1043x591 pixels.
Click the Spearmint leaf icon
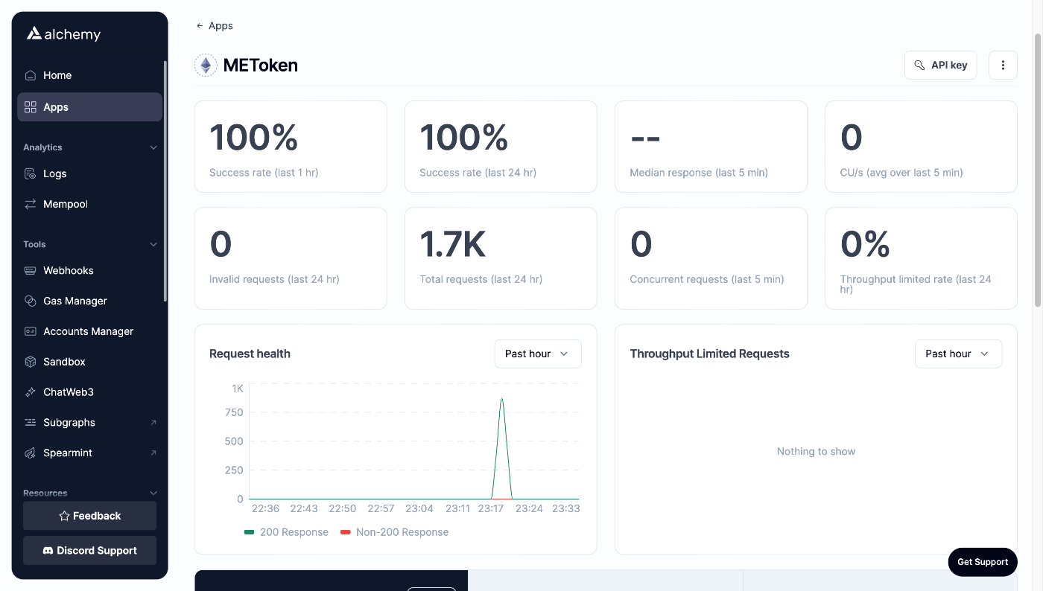click(x=31, y=453)
